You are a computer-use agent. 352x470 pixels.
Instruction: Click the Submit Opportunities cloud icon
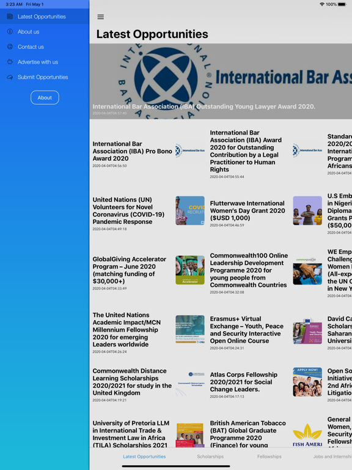[x=10, y=77]
